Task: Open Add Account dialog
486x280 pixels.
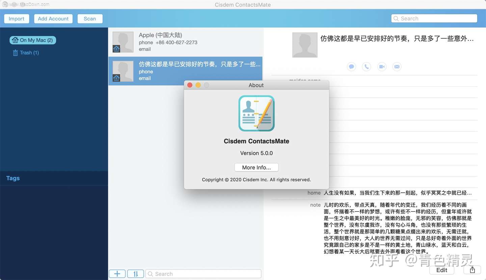Action: pyautogui.click(x=53, y=19)
